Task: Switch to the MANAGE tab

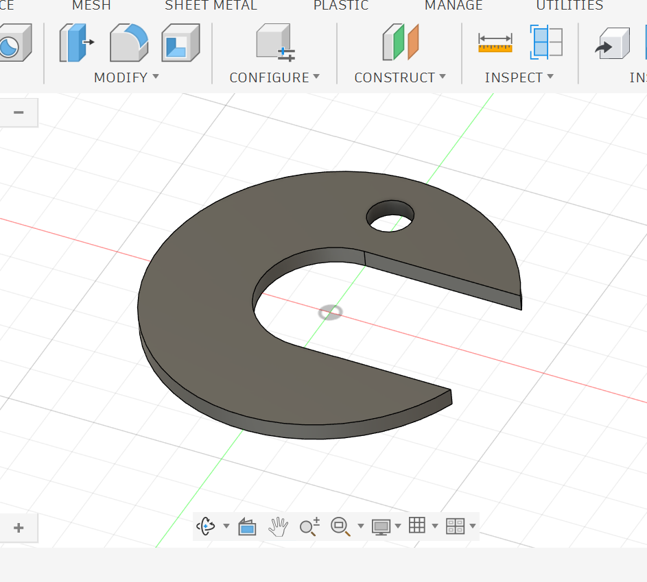Action: click(x=454, y=5)
